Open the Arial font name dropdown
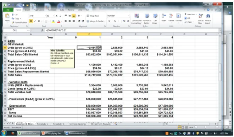Screen dimensions: 234x137 pyautogui.click(x=45, y=16)
